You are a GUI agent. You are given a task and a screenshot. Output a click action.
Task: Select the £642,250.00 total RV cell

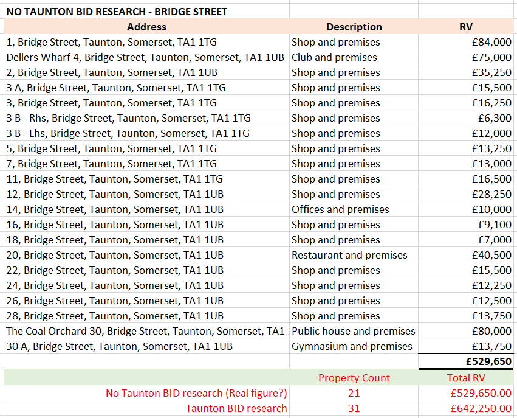(466, 408)
